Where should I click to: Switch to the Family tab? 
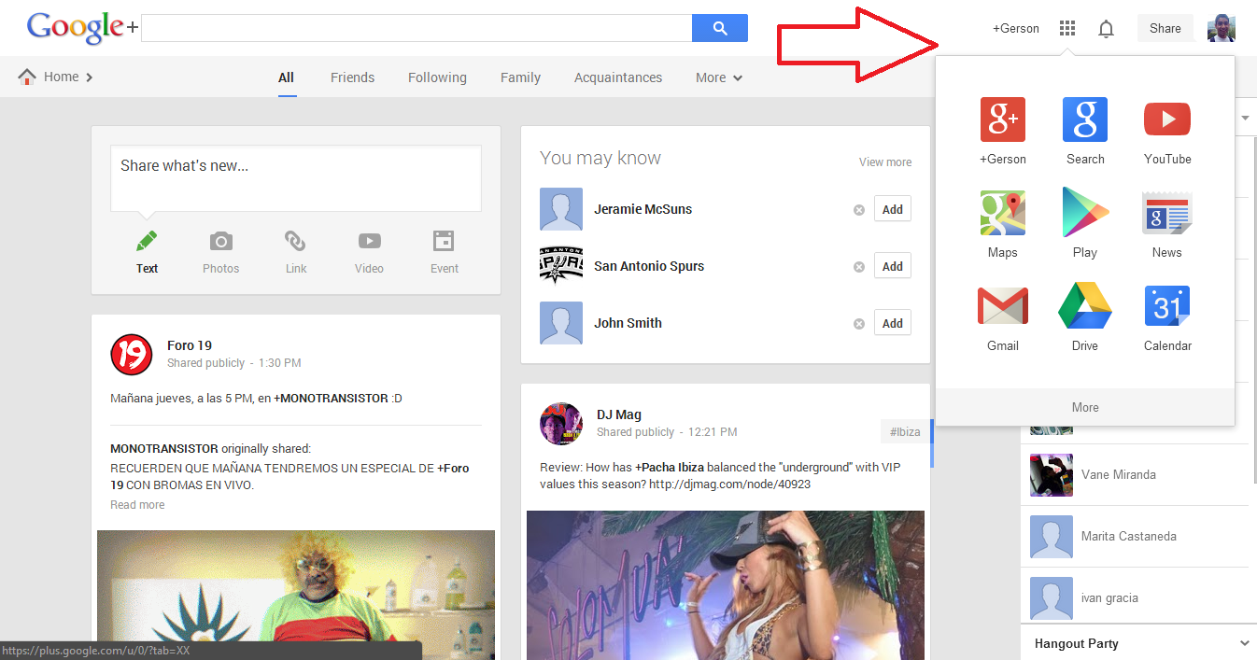[x=520, y=77]
